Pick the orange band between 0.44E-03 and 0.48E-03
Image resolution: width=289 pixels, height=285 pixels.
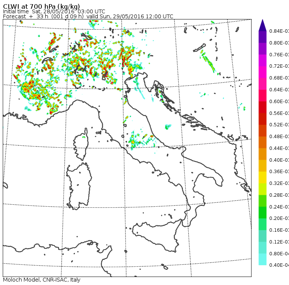(262, 142)
